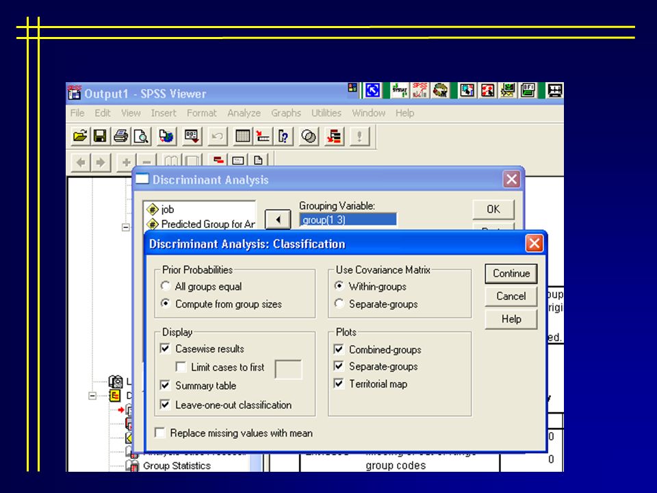Click the move-variable arrow button
The height and width of the screenshot is (493, 657).
point(278,219)
